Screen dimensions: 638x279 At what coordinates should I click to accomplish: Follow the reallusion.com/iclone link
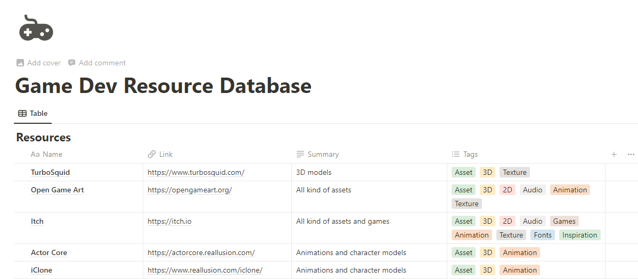click(x=205, y=270)
